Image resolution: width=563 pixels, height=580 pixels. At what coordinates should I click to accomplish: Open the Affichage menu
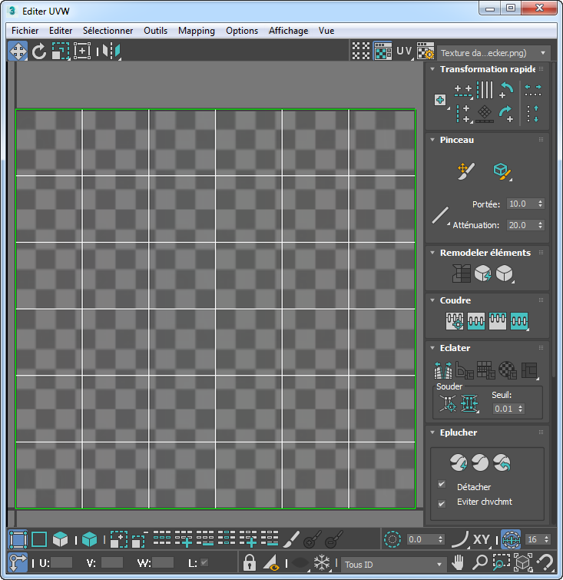288,31
